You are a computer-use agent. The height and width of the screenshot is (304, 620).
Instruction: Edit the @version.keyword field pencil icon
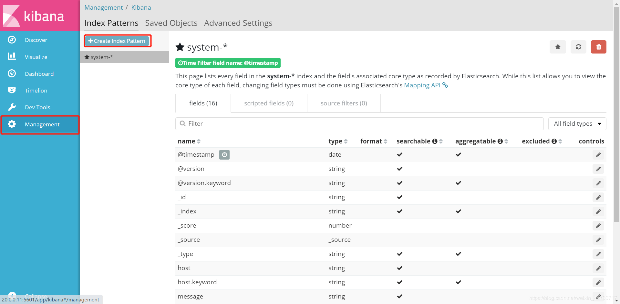tap(598, 183)
